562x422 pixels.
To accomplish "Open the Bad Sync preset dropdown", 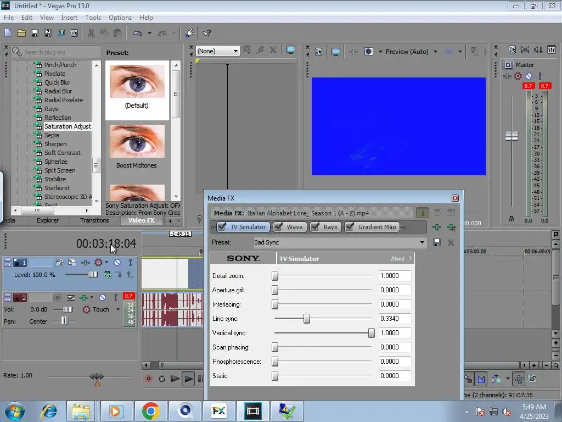I will 422,242.
